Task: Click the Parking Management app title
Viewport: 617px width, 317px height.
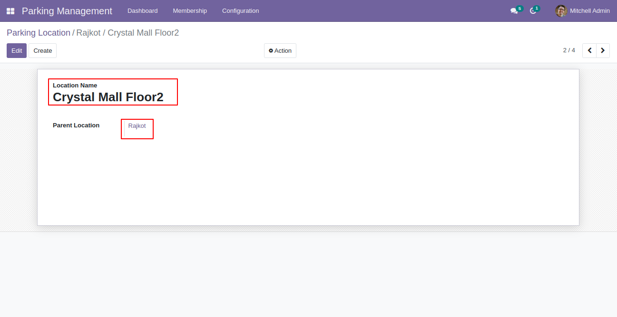Action: click(x=67, y=11)
